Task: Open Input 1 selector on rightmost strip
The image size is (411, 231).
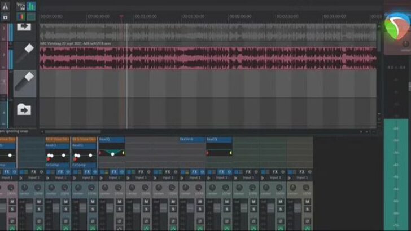Action: tap(302, 178)
